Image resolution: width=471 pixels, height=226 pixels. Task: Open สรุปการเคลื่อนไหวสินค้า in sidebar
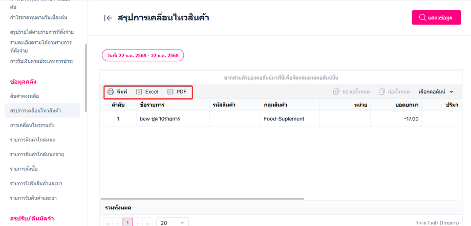[x=42, y=111]
